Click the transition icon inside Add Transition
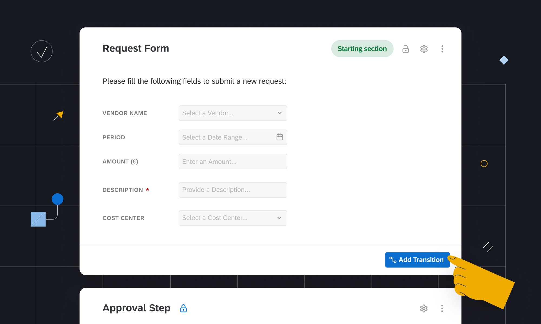This screenshot has width=541, height=324. [393, 260]
